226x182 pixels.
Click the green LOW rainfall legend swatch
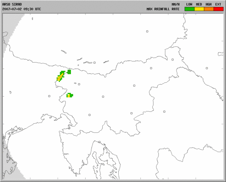[189, 9]
